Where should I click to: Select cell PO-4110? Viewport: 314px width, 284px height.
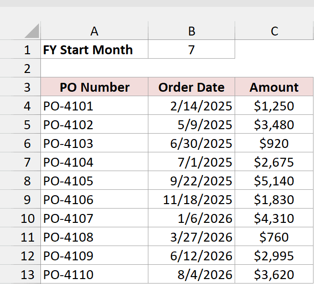[x=94, y=274]
